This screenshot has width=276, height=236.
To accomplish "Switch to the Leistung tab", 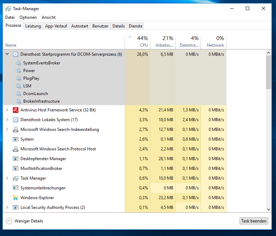I will (x=33, y=26).
